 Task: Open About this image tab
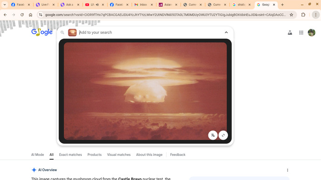click(x=149, y=154)
